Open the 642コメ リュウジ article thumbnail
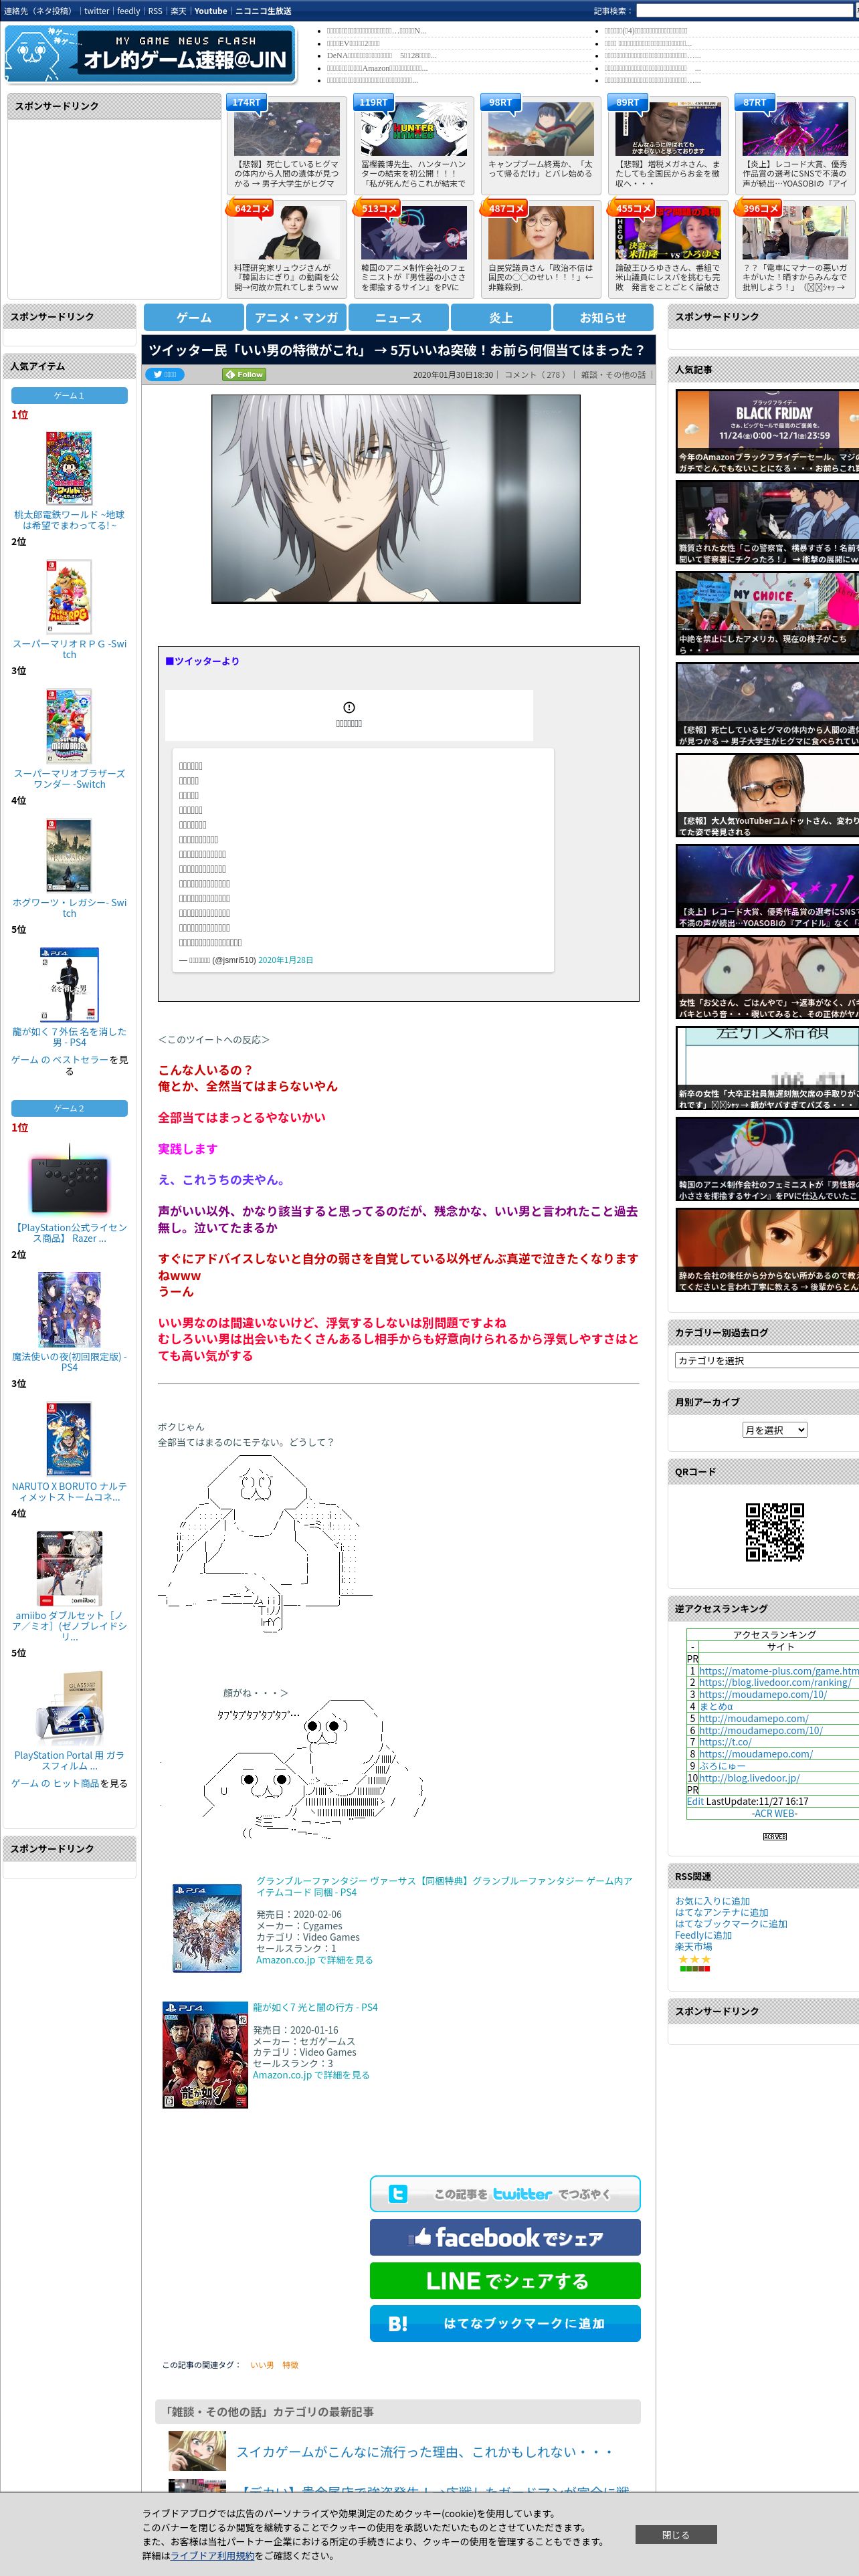859x2576 pixels. (286, 232)
